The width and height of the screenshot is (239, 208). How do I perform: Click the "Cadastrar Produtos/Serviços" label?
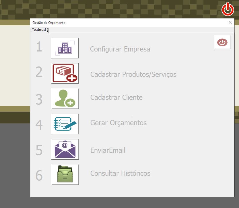[x=133, y=75]
